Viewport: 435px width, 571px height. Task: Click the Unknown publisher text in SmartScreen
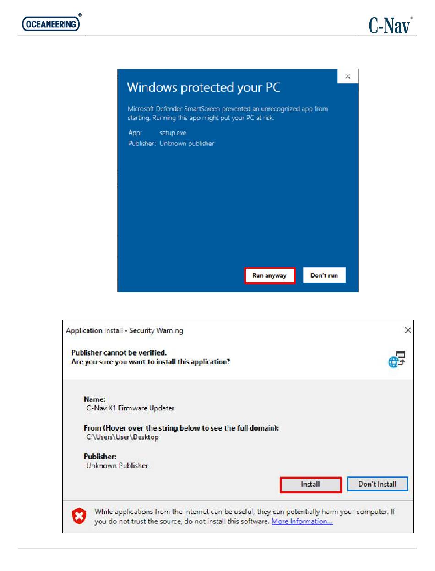coord(187,144)
